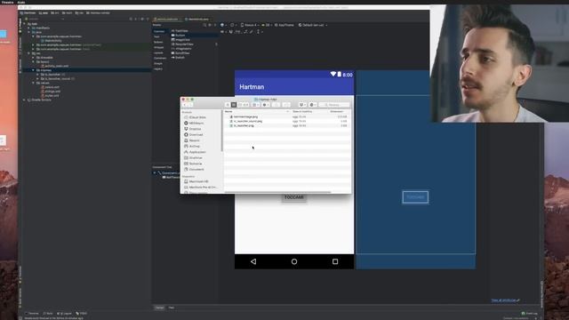This screenshot has height=320, width=569.
Task: Click the Finder search field
Action: [x=334, y=105]
